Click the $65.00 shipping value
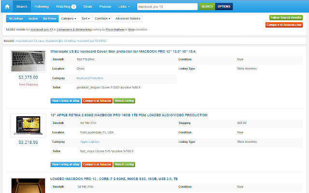Image resolution: width=309 pixels, height=193 pixels. click(242, 123)
